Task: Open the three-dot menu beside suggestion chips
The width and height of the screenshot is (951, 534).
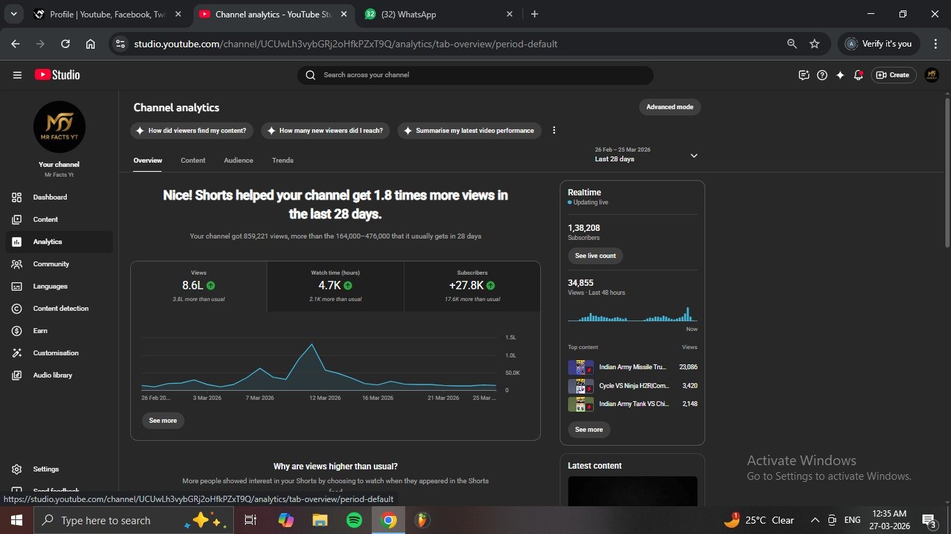Action: point(554,131)
